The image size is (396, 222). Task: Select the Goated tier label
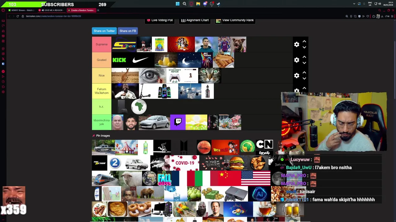coord(101,60)
